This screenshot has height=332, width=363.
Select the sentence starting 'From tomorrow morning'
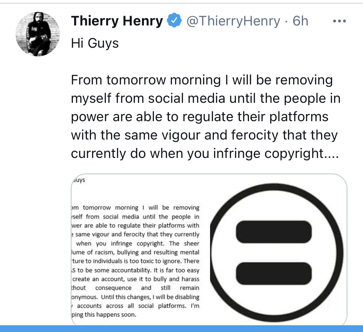click(x=202, y=80)
